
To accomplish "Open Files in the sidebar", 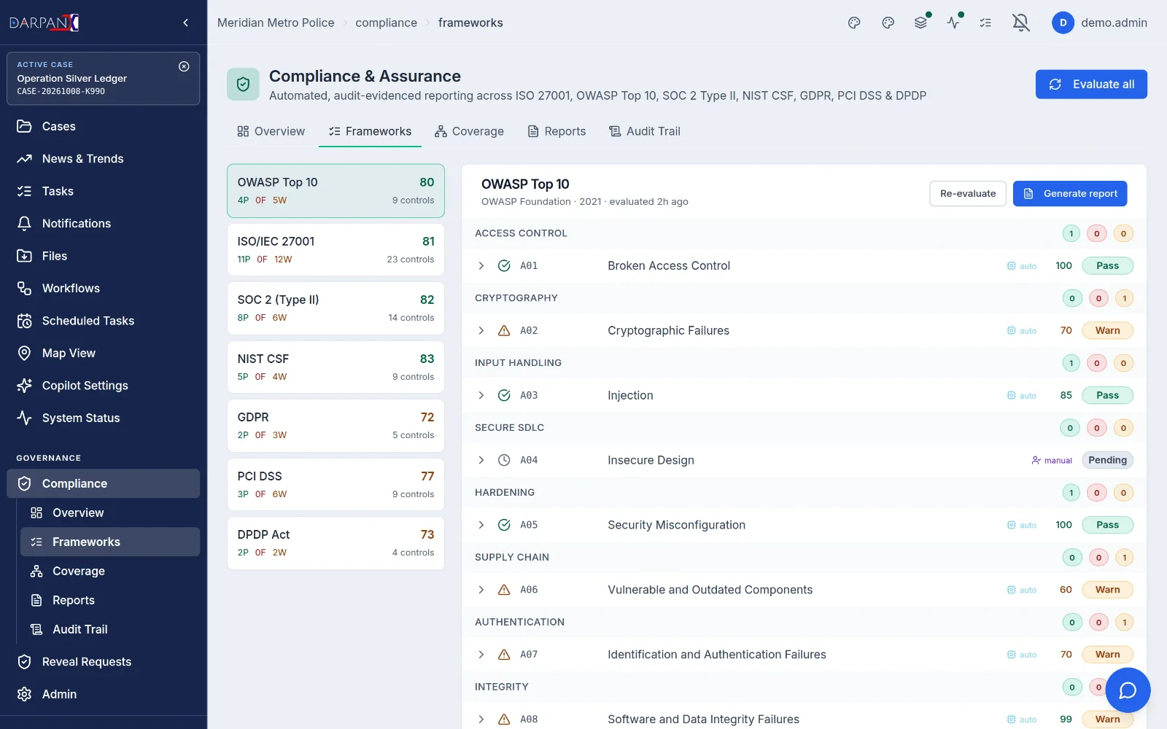I will coord(104,256).
